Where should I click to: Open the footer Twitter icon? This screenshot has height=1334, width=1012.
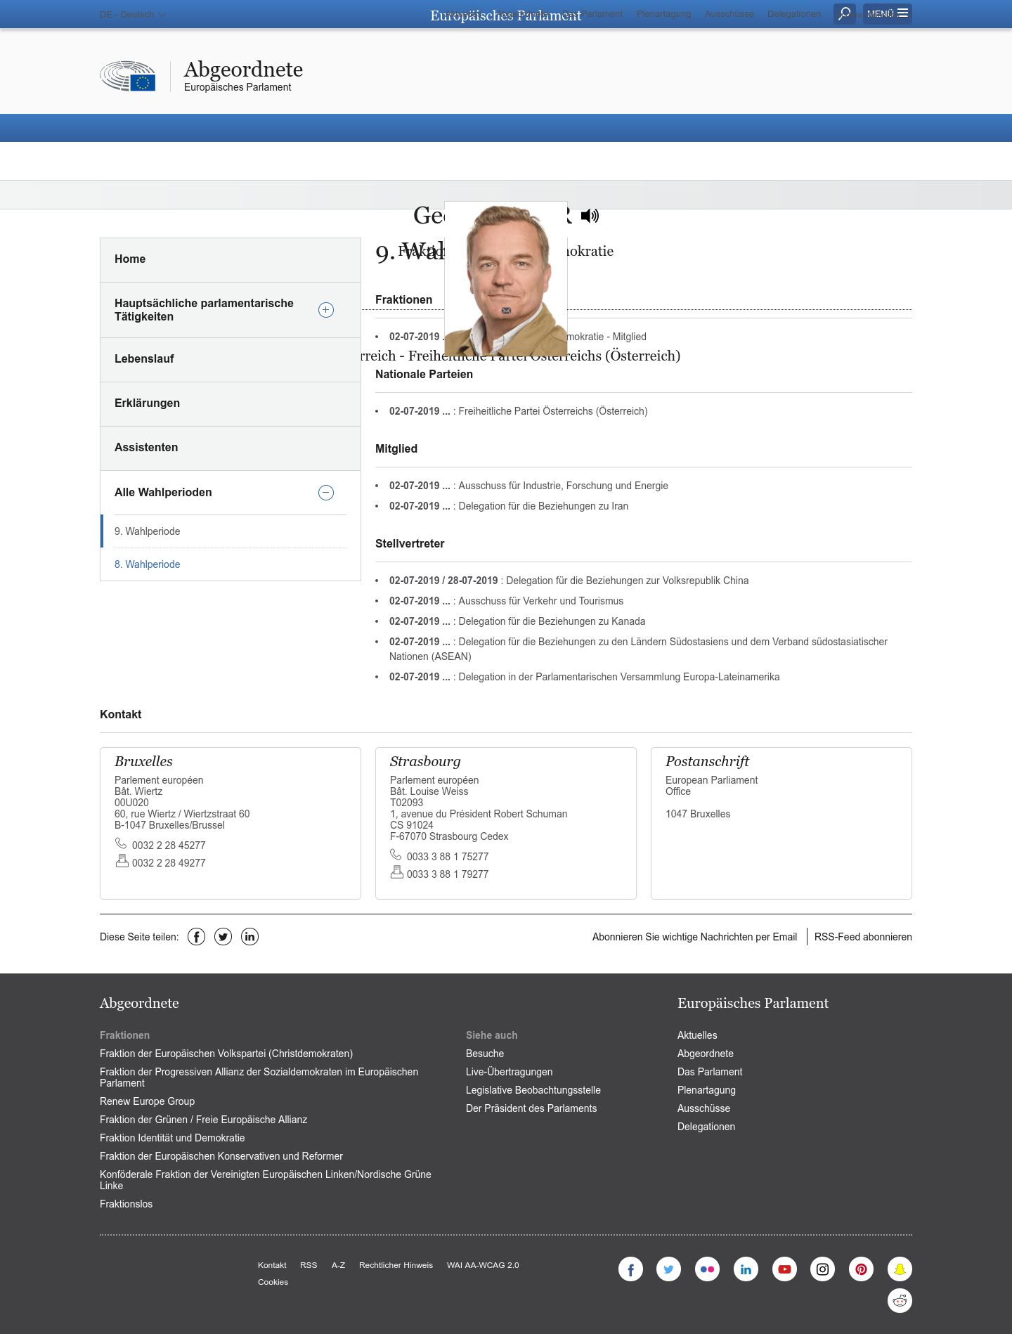[x=668, y=1269]
